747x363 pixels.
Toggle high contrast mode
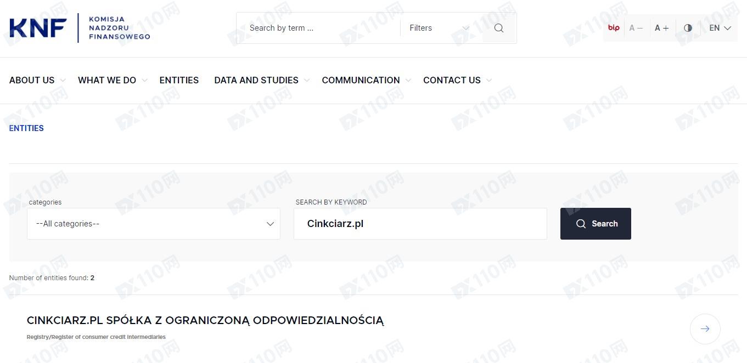pos(688,28)
